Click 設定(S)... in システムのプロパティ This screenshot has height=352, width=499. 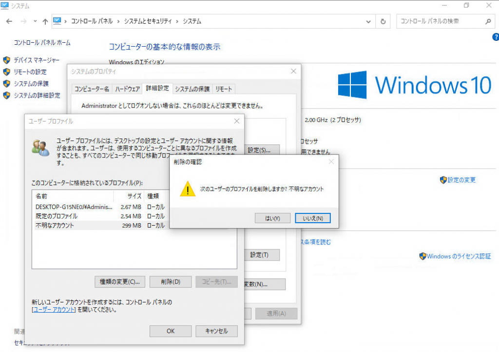click(262, 150)
